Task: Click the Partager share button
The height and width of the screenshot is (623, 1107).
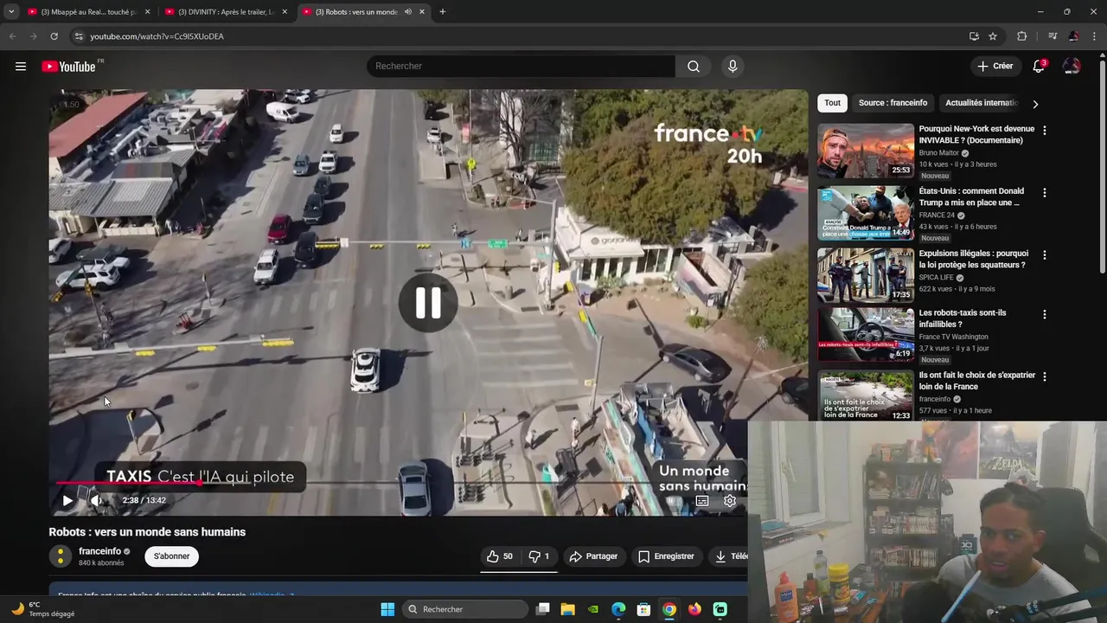Action: (593, 556)
